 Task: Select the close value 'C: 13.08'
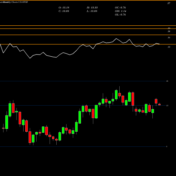(64, 11)
